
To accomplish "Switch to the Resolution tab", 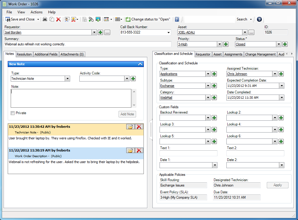I will 24,54.
